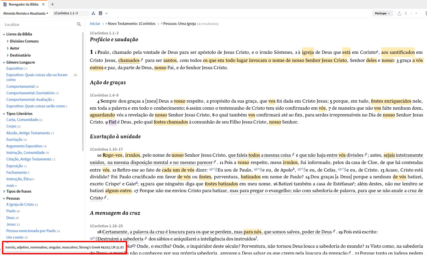Click the 1Coríntios 1.4–9 reference heading

pos(104,95)
